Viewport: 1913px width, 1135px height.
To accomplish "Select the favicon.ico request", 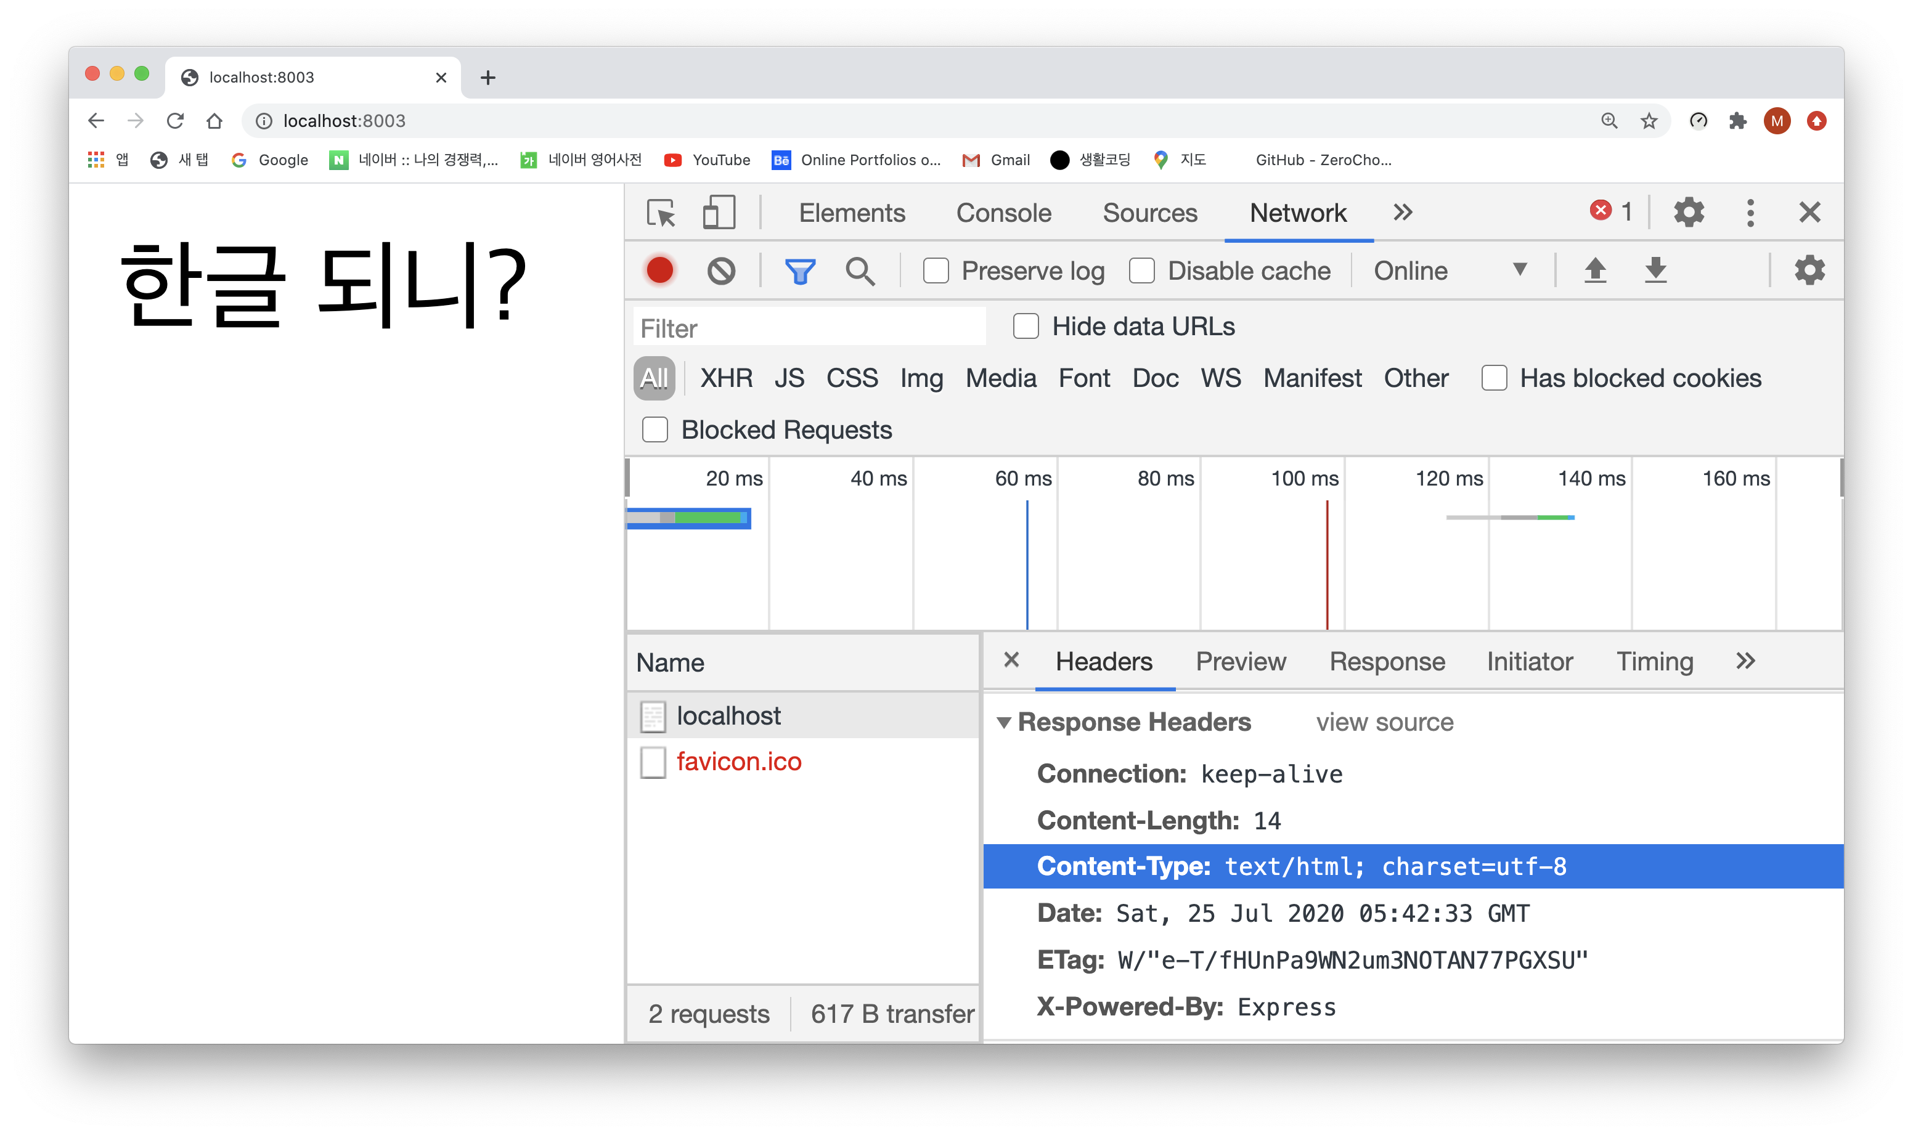I will [738, 762].
